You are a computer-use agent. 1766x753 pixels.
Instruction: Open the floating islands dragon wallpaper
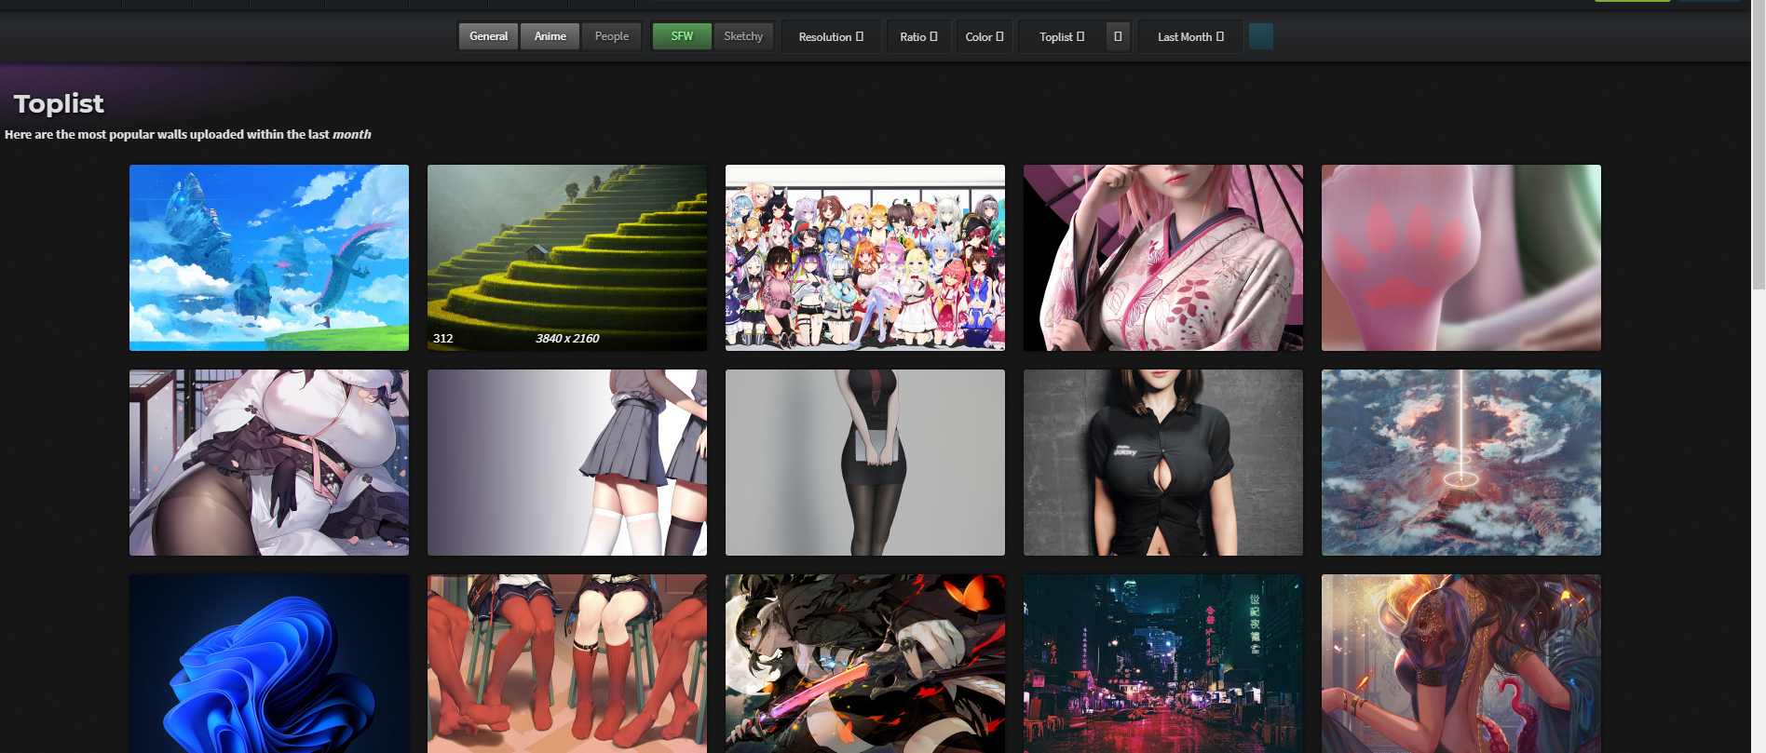pyautogui.click(x=269, y=258)
